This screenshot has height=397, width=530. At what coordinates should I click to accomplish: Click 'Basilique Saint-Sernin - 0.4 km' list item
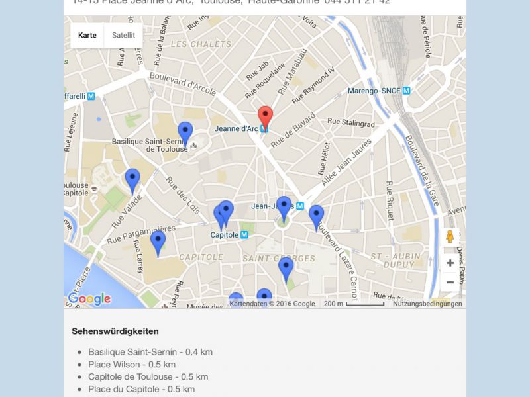[x=150, y=352]
